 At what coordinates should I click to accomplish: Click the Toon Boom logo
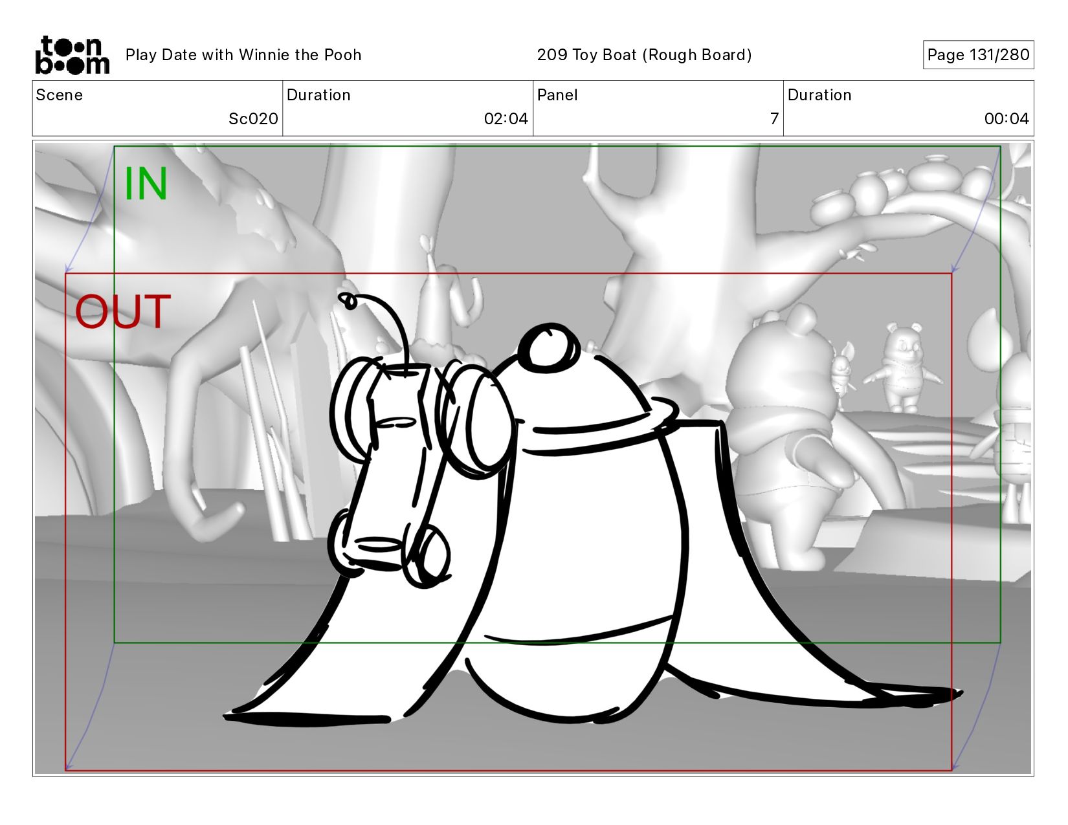coord(72,55)
